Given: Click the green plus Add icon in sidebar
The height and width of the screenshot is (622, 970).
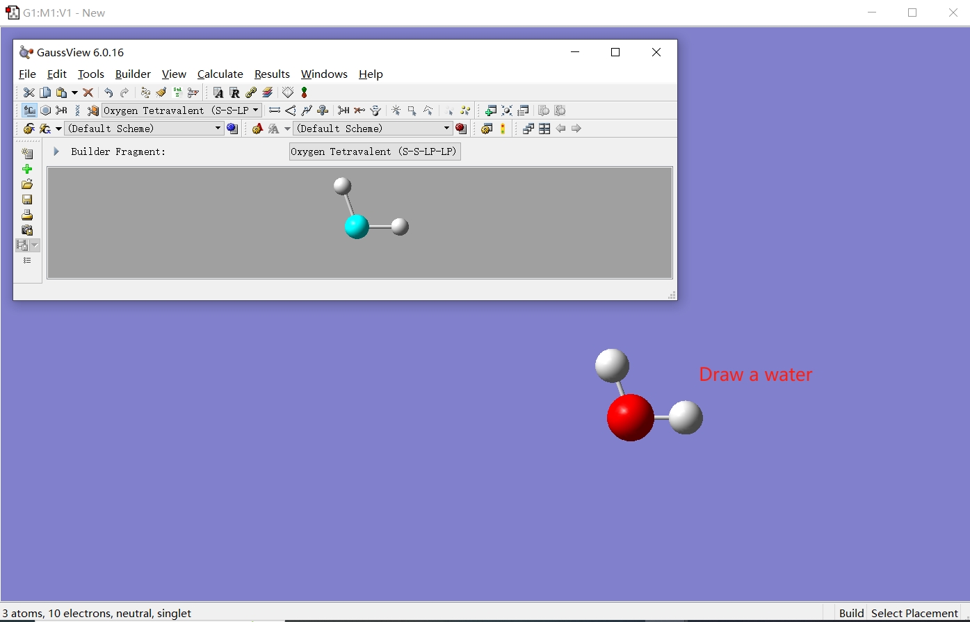Looking at the screenshot, I should point(27,169).
